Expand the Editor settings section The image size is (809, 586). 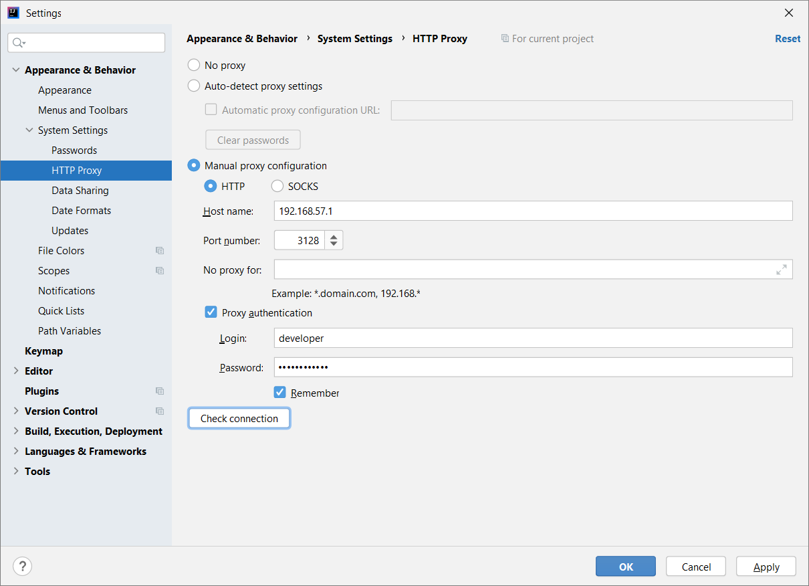coord(16,371)
